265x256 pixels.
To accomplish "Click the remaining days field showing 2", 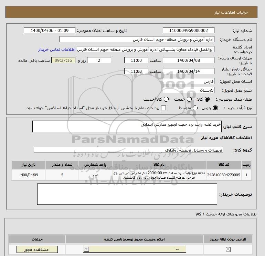I will coord(99,60).
